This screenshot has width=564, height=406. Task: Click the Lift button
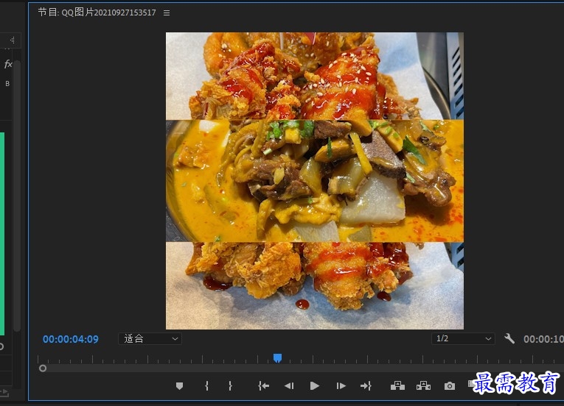(397, 386)
